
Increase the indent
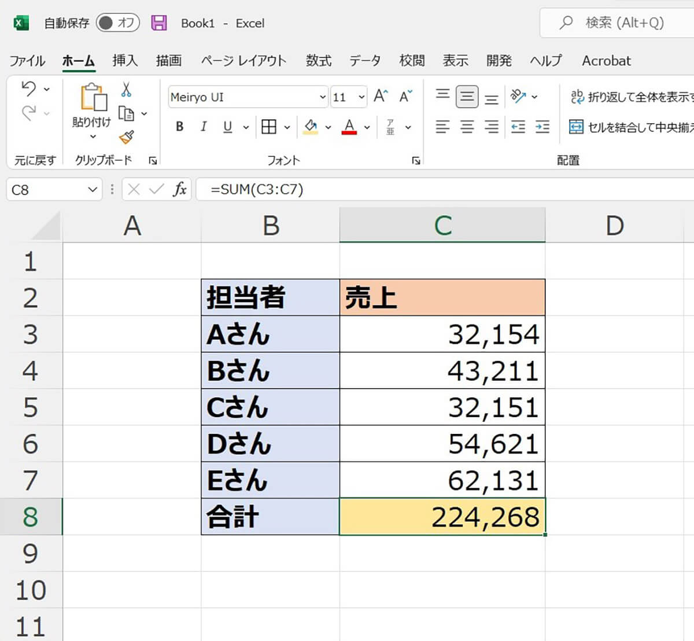tap(542, 127)
